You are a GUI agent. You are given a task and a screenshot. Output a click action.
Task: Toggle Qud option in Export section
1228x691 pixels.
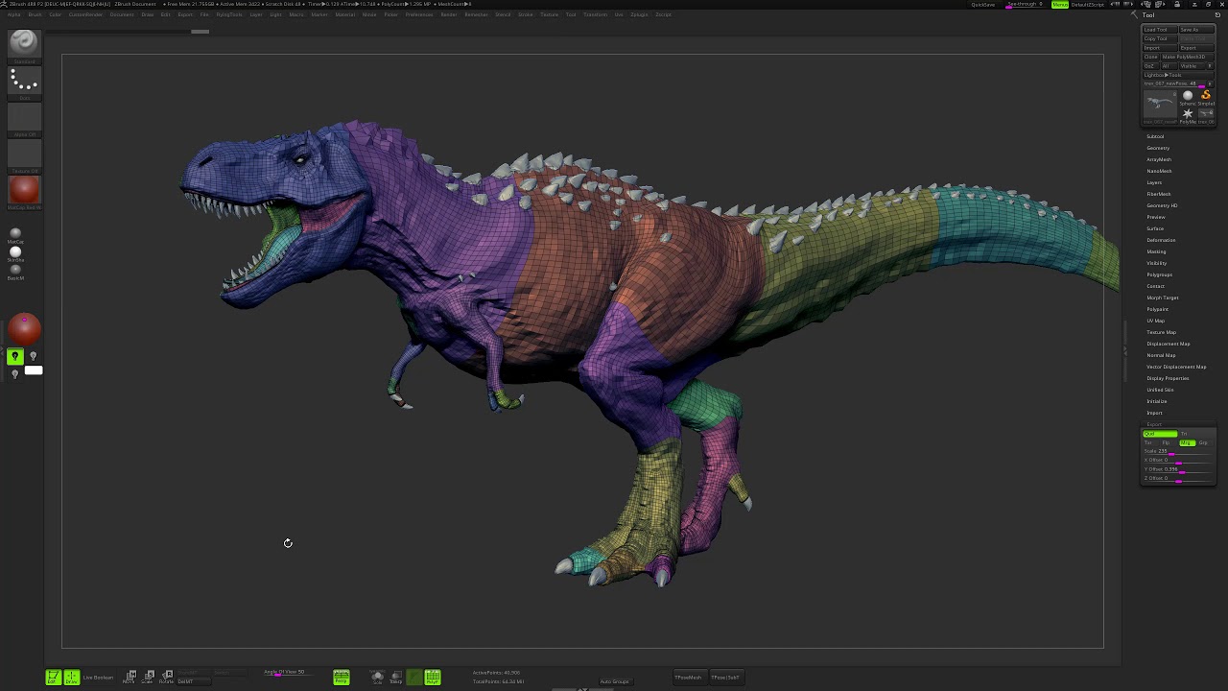point(1160,434)
